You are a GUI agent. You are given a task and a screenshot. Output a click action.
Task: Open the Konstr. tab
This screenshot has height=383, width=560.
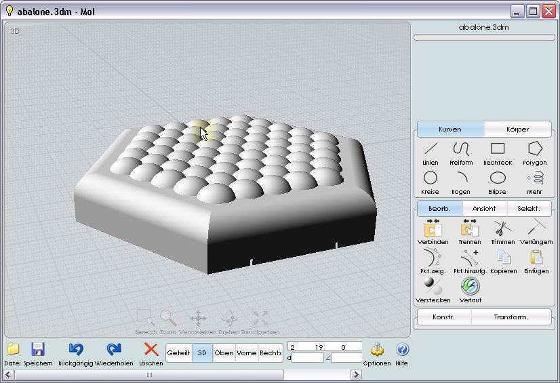pos(444,317)
